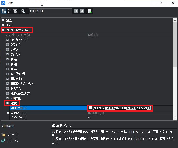Click the レジストリ label
The image size is (178, 148).
(x=13, y=141)
